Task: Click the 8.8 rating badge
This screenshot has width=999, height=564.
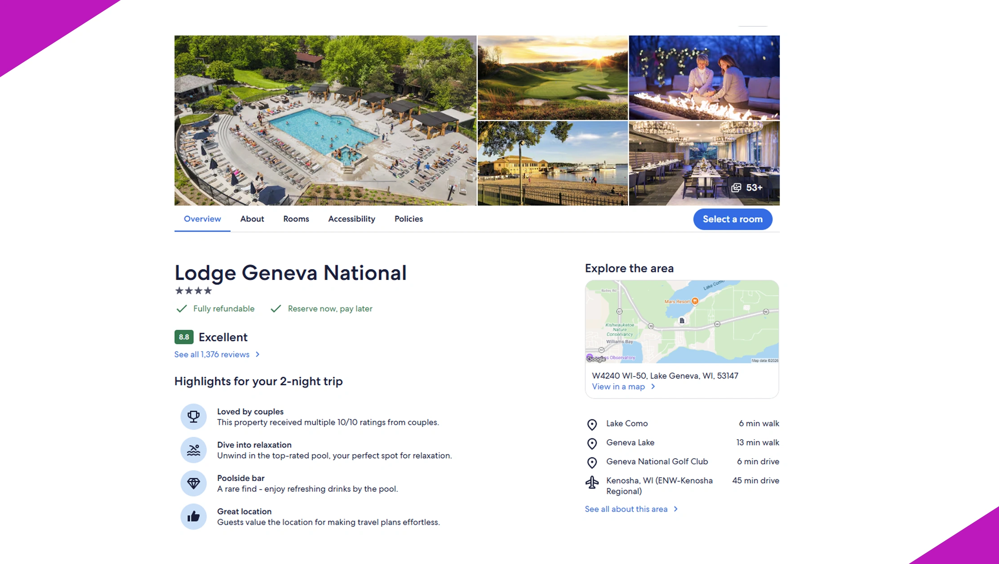Action: click(x=184, y=337)
